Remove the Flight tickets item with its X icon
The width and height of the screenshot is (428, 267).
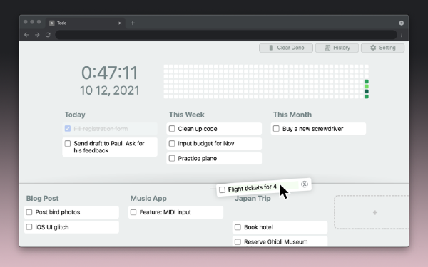(305, 184)
